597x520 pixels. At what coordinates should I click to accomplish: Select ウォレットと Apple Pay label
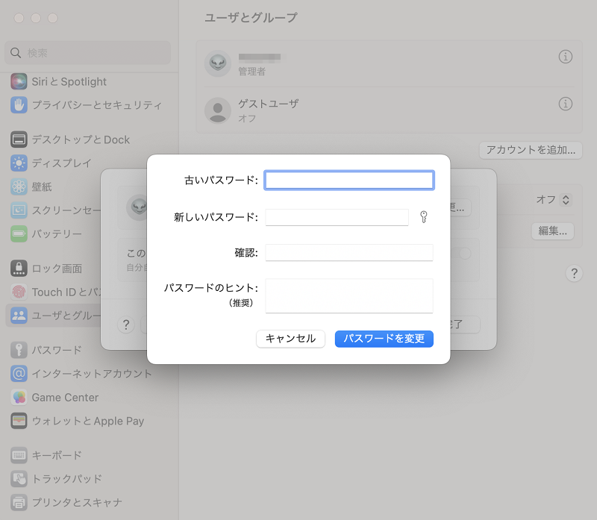[x=88, y=421]
